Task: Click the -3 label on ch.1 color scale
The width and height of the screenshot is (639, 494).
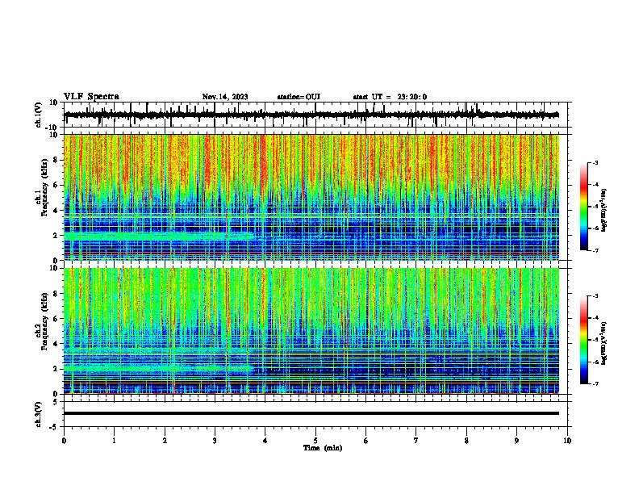Action: (x=595, y=163)
